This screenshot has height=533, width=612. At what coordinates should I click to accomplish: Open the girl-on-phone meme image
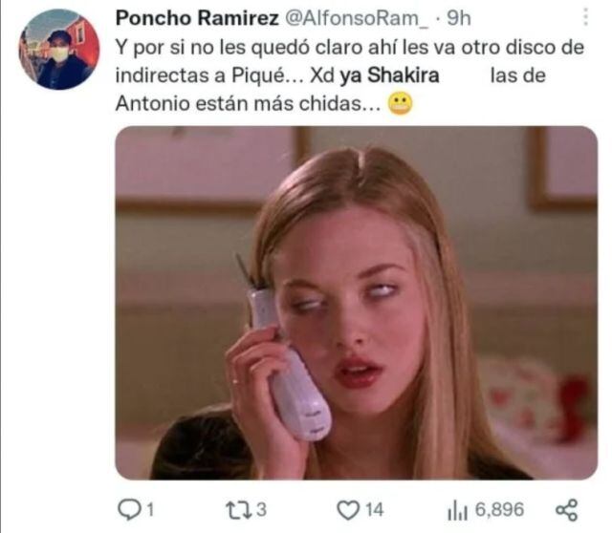click(356, 303)
